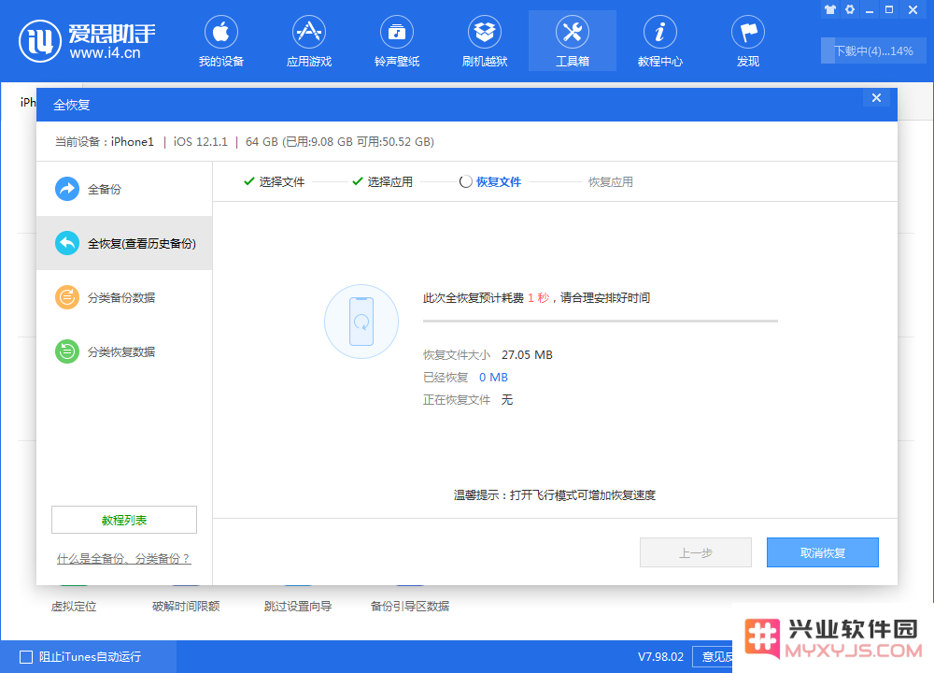Click the 选择应用 step
This screenshot has width=934, height=673.
coord(382,182)
